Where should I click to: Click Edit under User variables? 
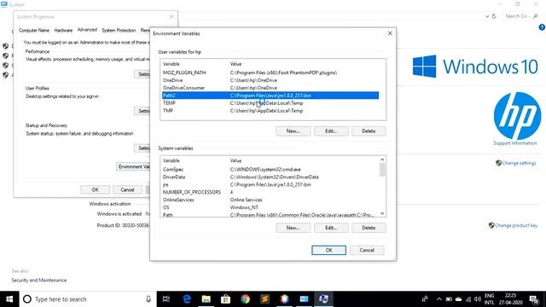(331, 130)
